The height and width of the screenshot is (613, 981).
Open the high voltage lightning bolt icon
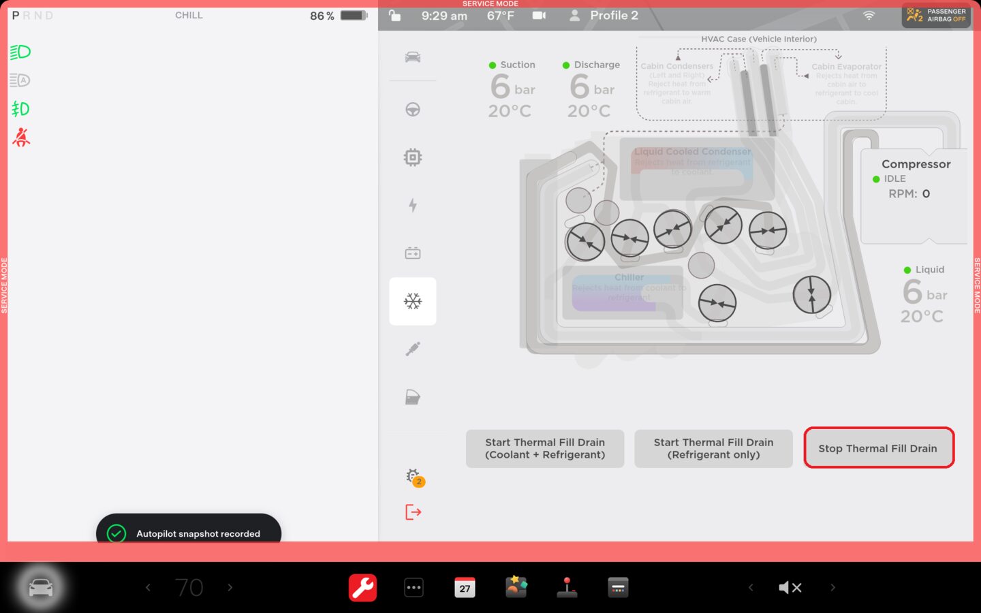[412, 205]
